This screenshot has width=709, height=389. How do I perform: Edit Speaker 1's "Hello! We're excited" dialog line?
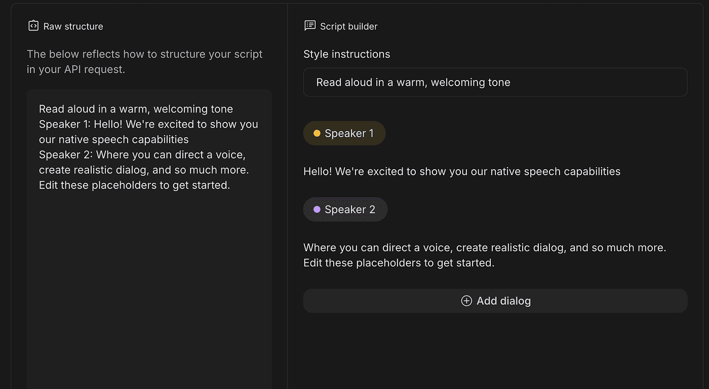point(461,172)
